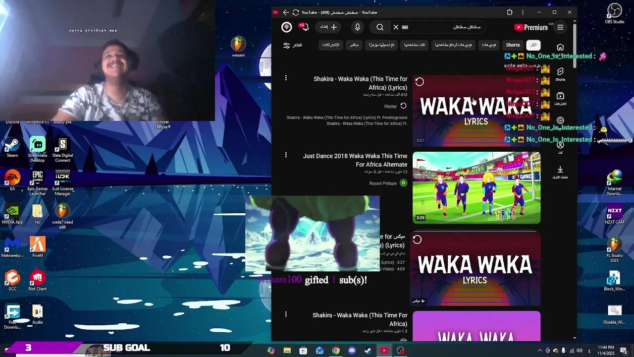
Task: Open Discord from the taskbar
Action: click(352, 351)
